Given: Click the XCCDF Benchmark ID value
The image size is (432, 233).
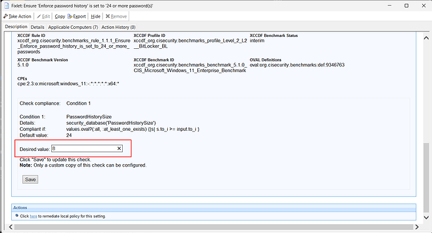Looking at the screenshot, I should click(190, 68).
